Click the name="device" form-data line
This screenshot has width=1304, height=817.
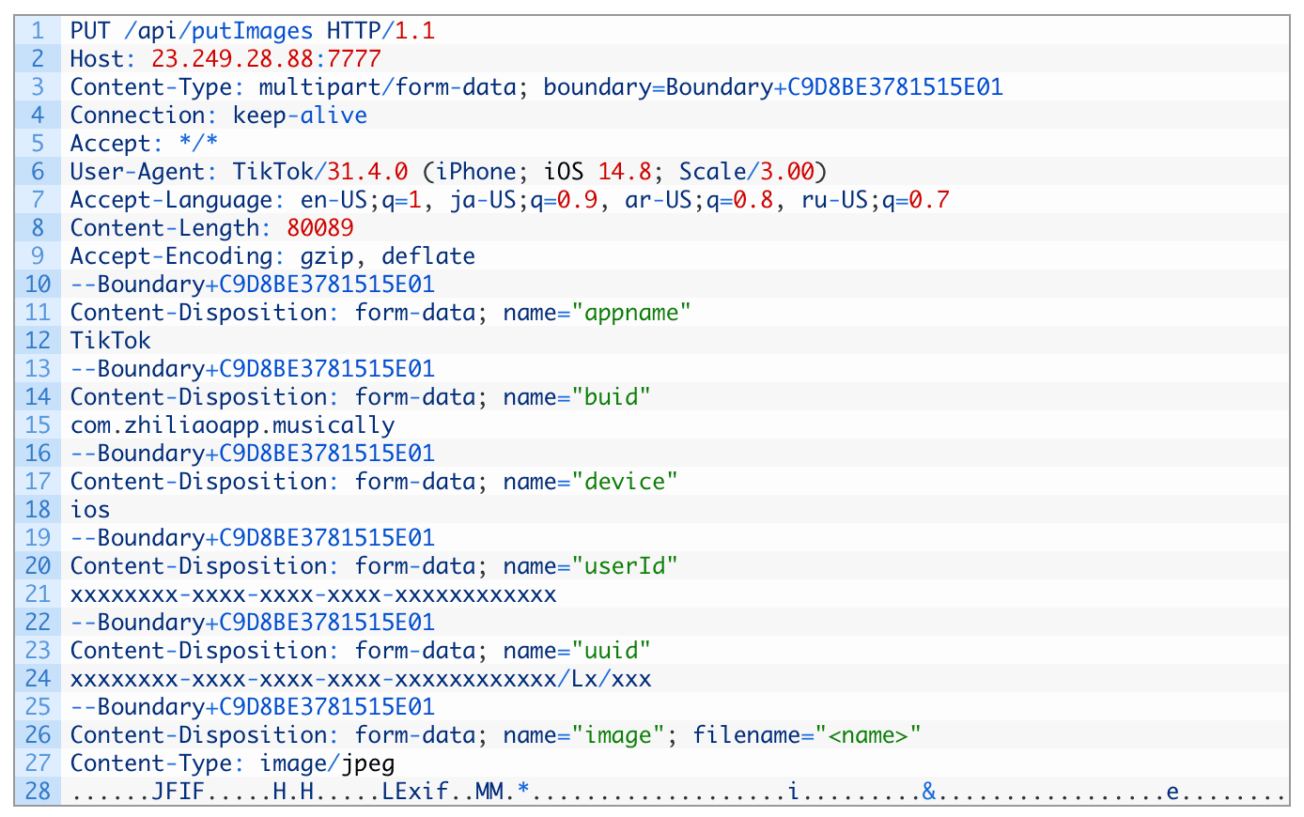374,482
